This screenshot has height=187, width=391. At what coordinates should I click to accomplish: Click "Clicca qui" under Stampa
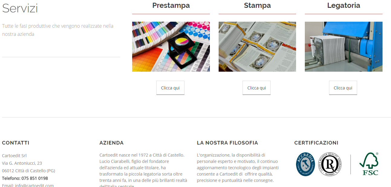pyautogui.click(x=257, y=88)
